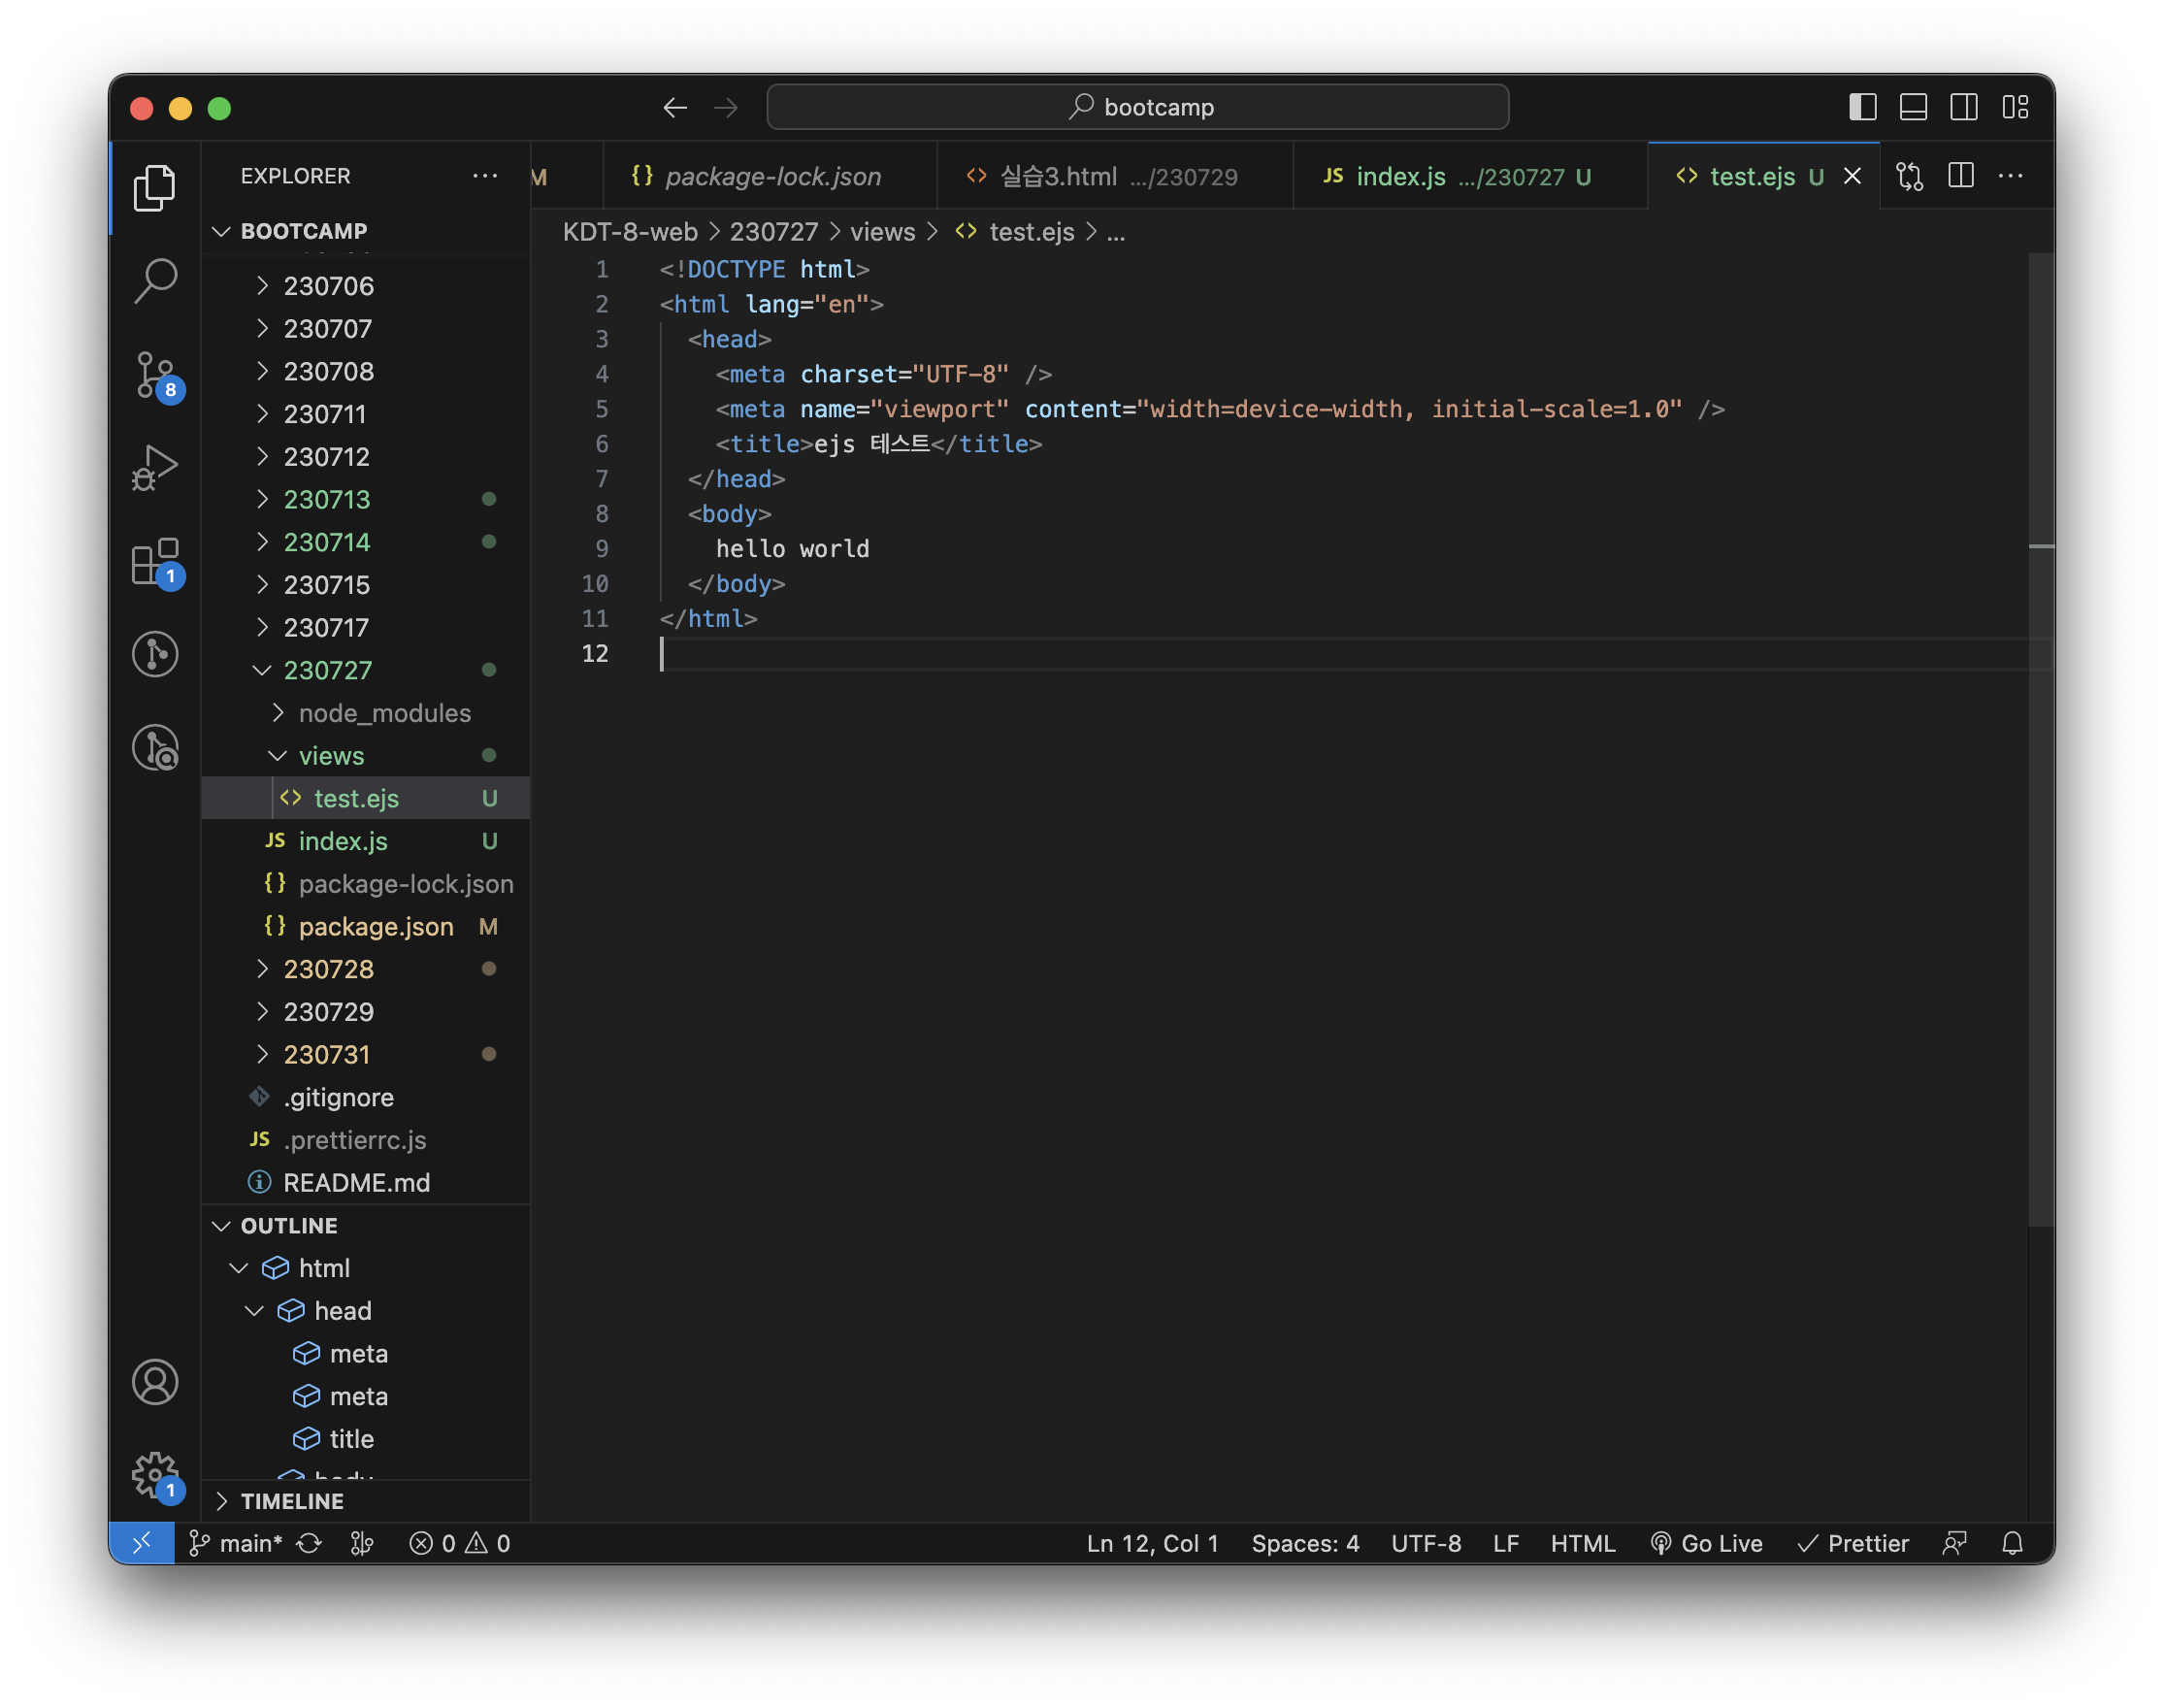Expand the 230706 folder
Screen dimensions: 2164x1708
[x=366, y=286]
